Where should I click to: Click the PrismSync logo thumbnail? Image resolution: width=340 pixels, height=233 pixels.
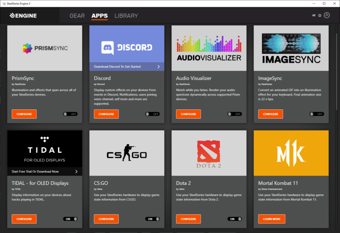pos(45,48)
